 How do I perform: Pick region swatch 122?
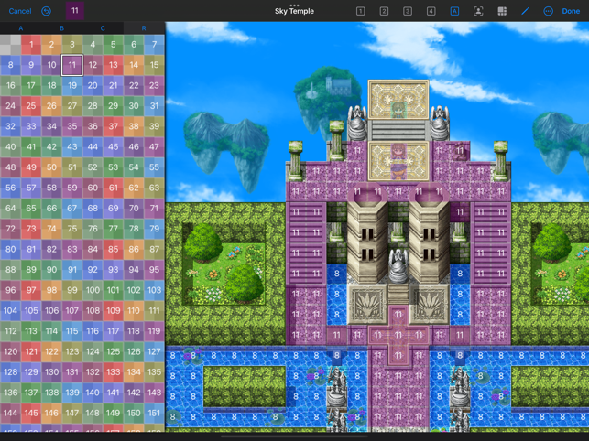(x=51, y=351)
